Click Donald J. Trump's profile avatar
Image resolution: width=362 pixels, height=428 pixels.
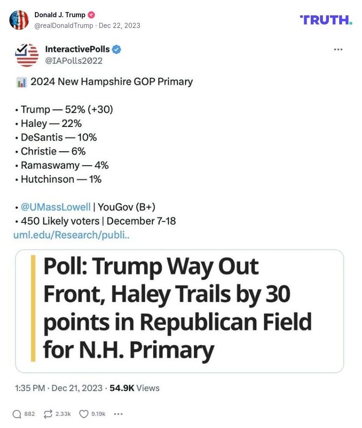20,19
